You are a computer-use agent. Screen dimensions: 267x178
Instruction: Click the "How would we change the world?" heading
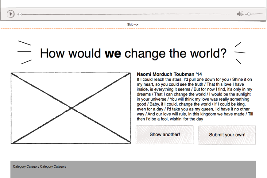(133, 53)
